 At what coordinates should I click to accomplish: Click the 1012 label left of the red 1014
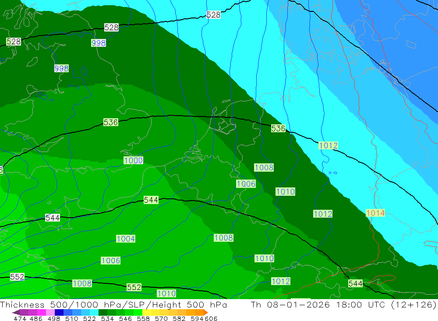(323, 214)
